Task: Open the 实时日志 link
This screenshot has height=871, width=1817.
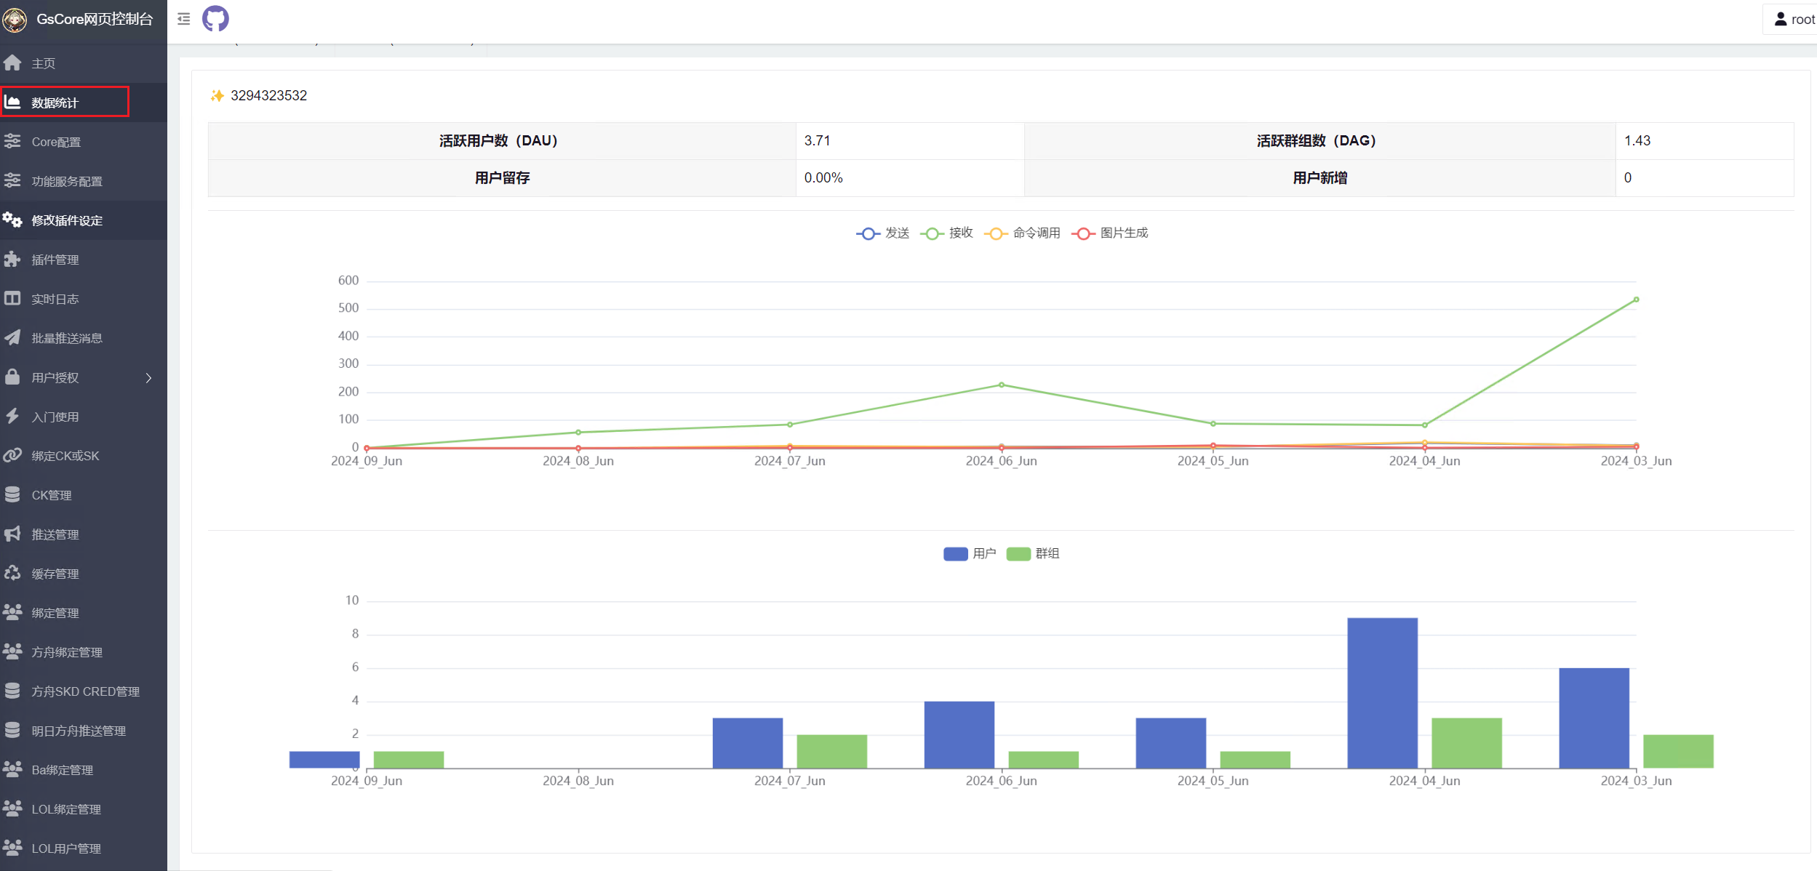Action: (x=84, y=299)
